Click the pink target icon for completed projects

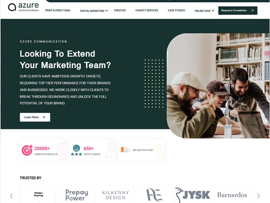[27, 150]
